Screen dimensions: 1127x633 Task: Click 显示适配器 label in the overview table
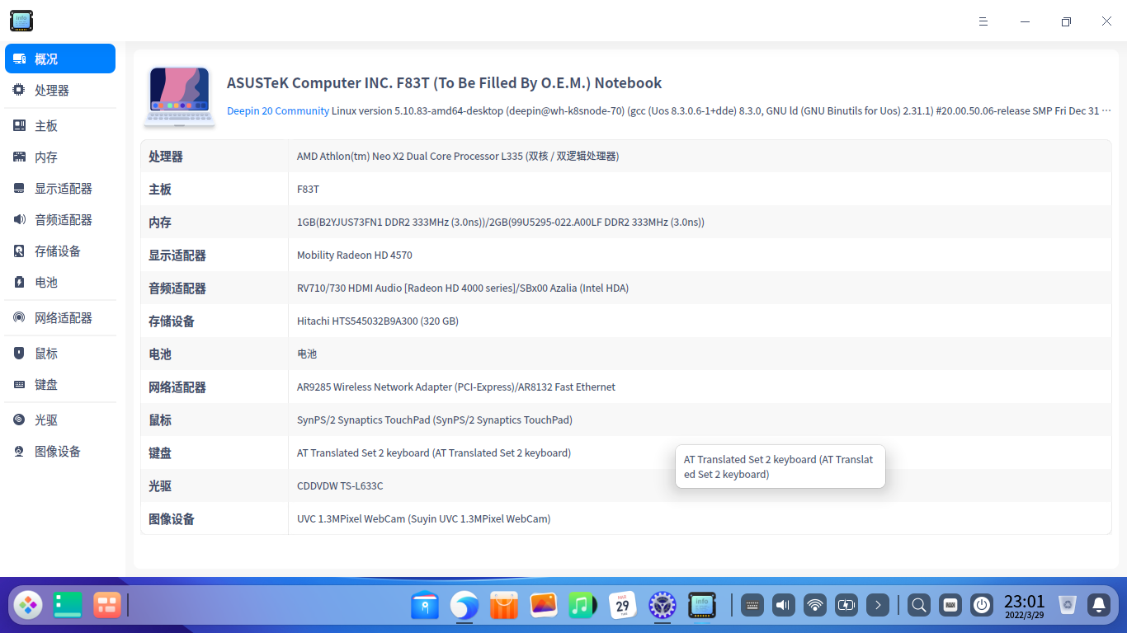[x=177, y=256]
